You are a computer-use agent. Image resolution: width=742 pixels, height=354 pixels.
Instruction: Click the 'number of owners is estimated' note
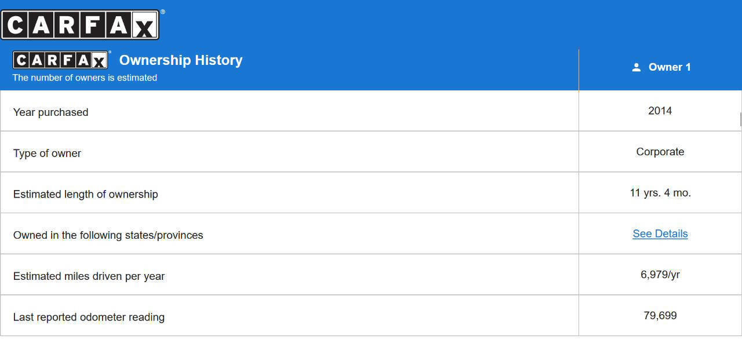[x=85, y=78]
